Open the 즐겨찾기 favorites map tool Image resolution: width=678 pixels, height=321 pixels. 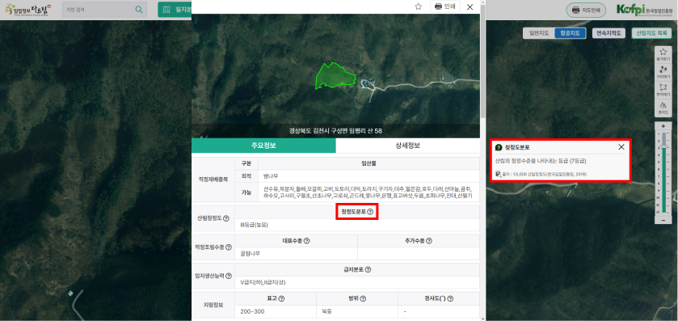(663, 53)
